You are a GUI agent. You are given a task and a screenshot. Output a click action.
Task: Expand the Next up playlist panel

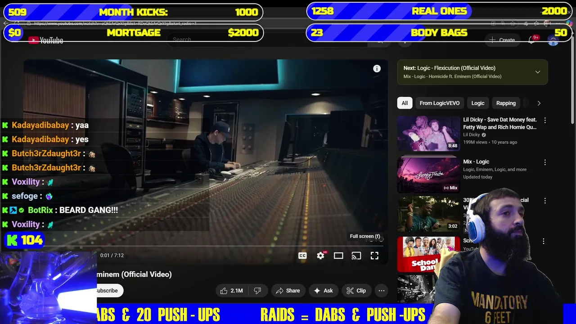coord(538,72)
